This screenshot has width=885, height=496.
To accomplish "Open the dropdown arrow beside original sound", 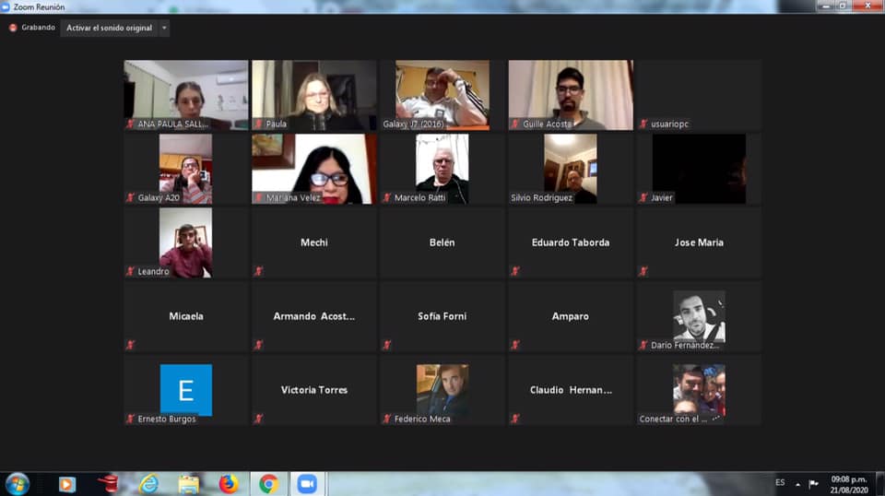I will coord(165,28).
